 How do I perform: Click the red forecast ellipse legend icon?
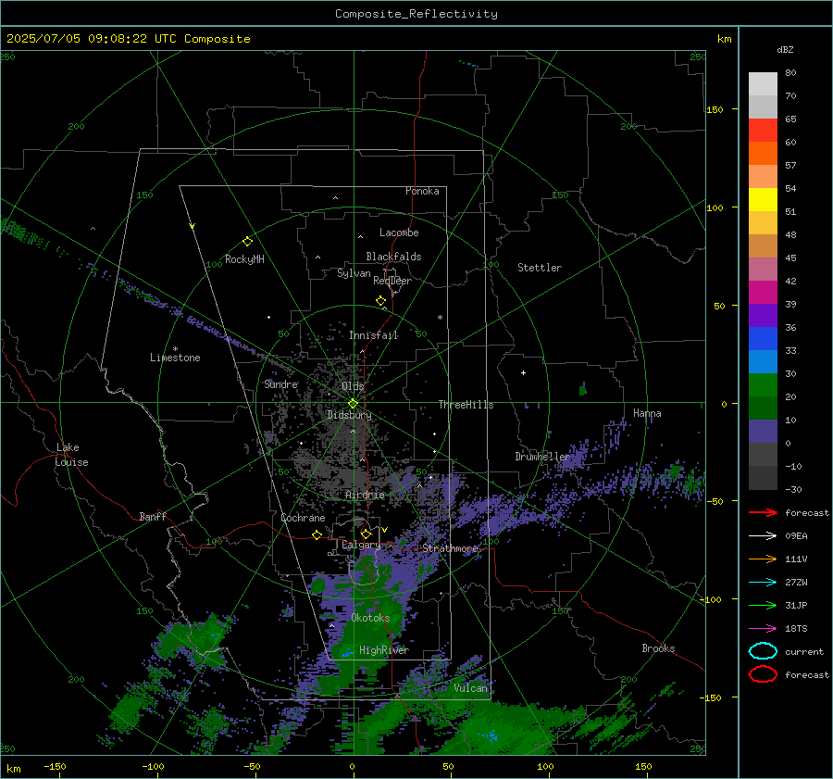click(763, 674)
